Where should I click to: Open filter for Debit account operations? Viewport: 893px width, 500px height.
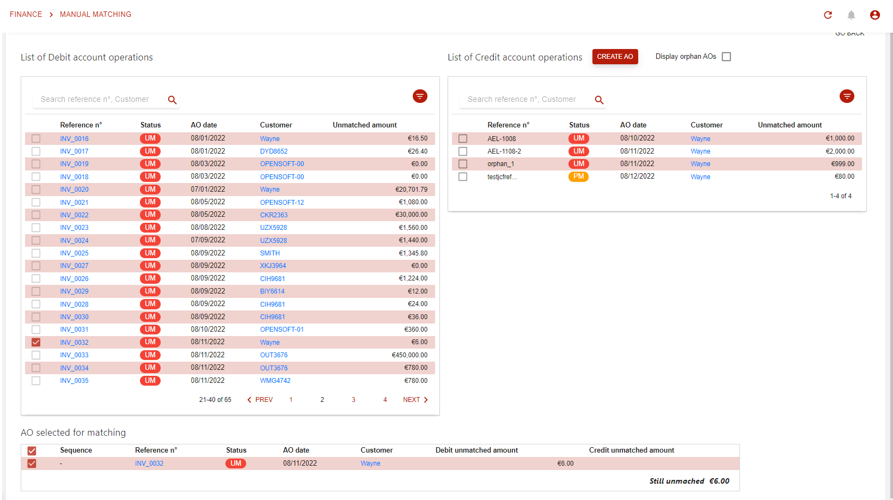coord(420,96)
